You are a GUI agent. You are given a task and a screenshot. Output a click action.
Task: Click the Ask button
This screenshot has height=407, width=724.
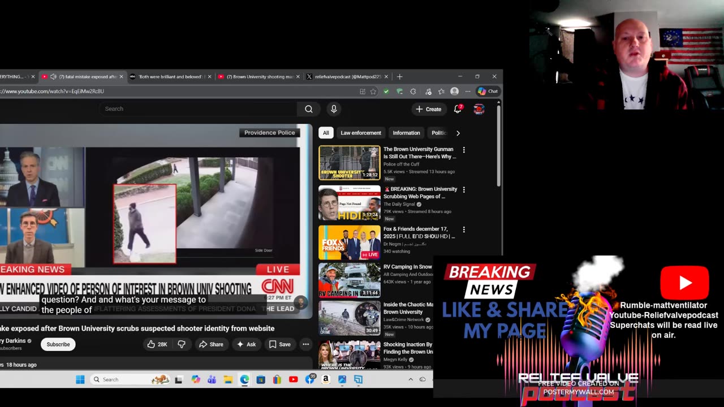point(246,344)
